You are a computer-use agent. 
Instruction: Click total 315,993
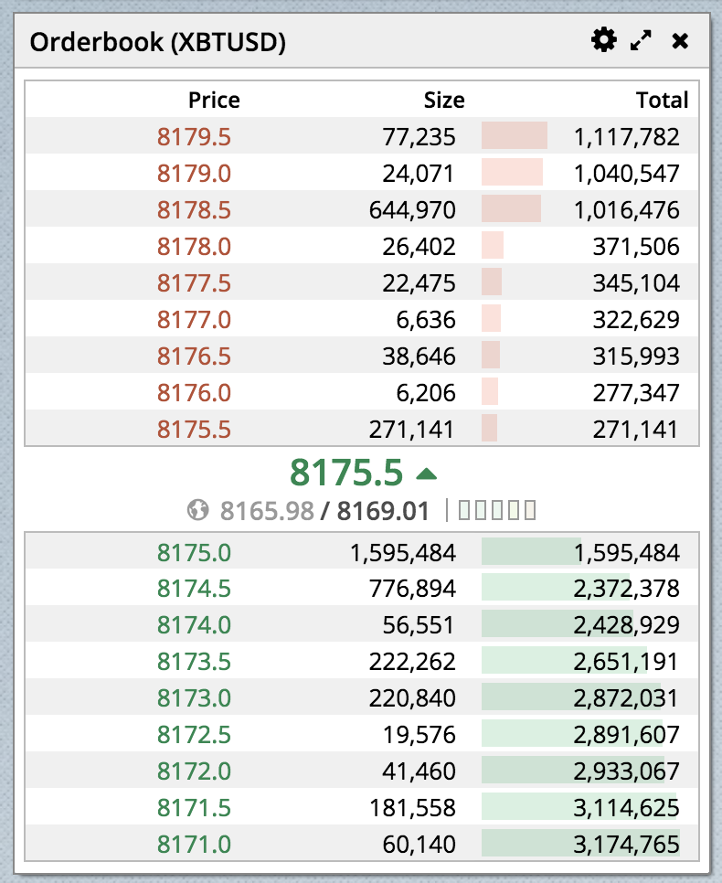coord(636,356)
